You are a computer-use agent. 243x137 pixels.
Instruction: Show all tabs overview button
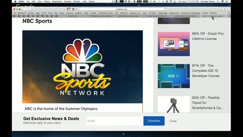point(227,9)
